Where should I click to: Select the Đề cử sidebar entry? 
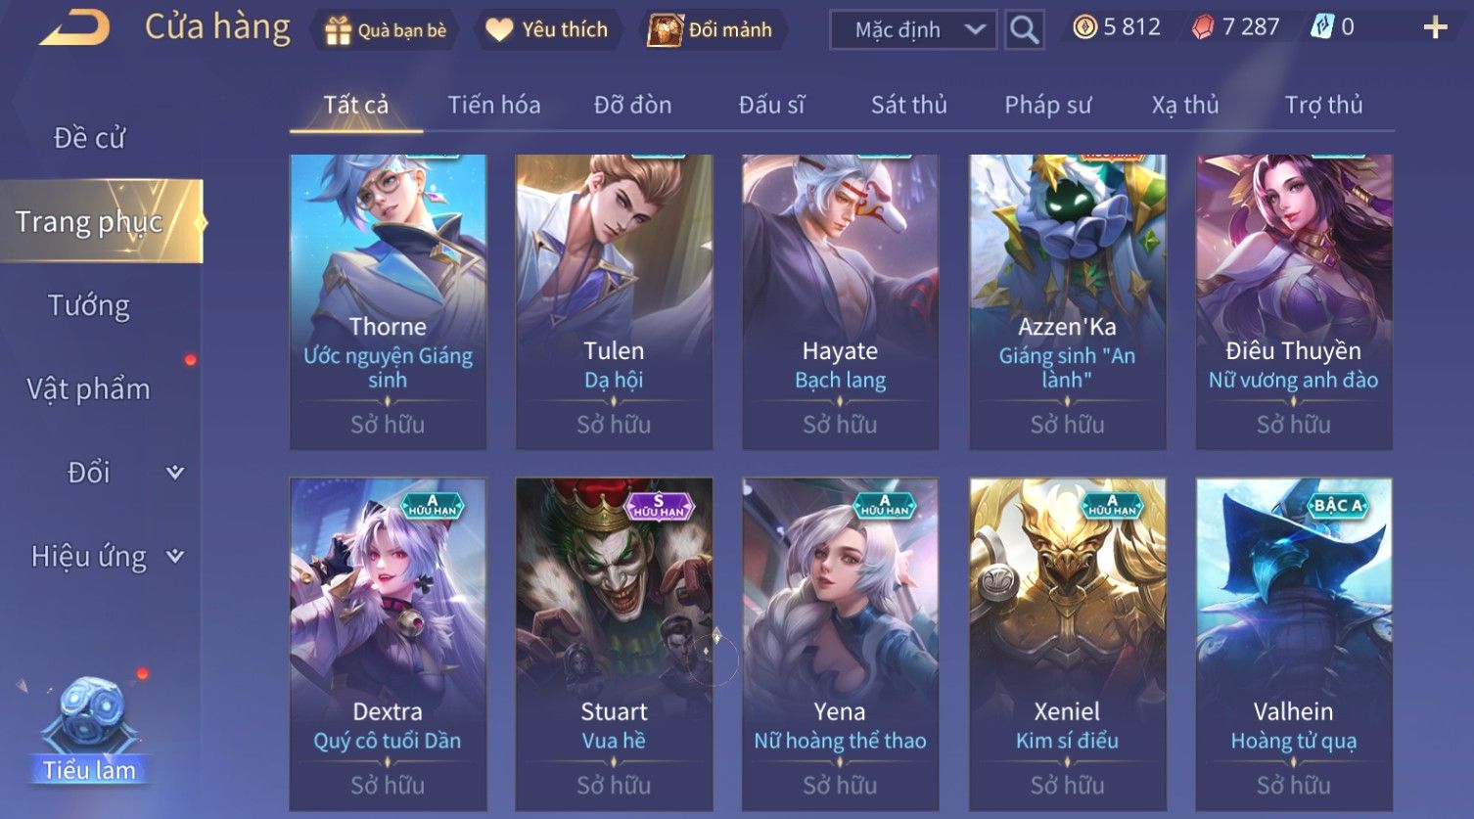[89, 138]
